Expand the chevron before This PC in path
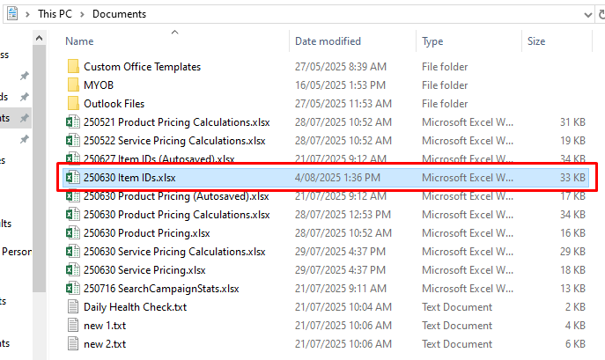This screenshot has width=605, height=360. point(27,14)
